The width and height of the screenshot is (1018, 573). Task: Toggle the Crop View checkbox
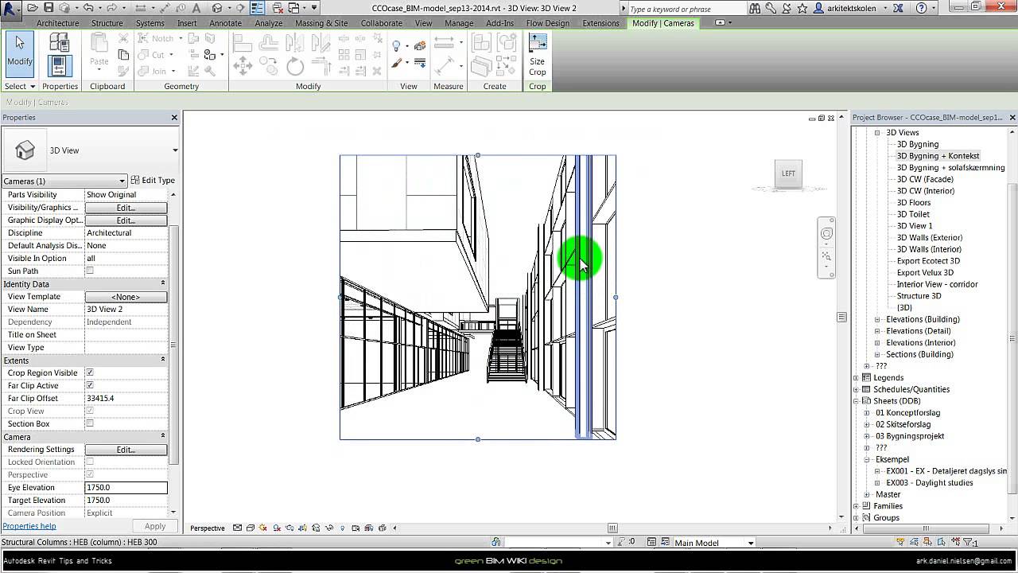pos(89,411)
